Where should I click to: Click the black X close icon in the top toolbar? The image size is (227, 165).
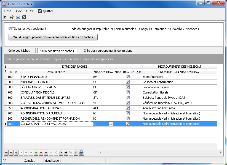coord(24,17)
